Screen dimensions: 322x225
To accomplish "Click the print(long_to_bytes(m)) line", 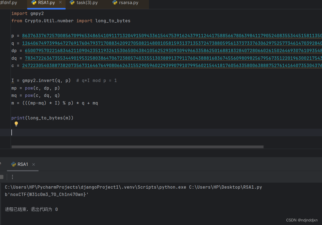I will click(x=42, y=118).
